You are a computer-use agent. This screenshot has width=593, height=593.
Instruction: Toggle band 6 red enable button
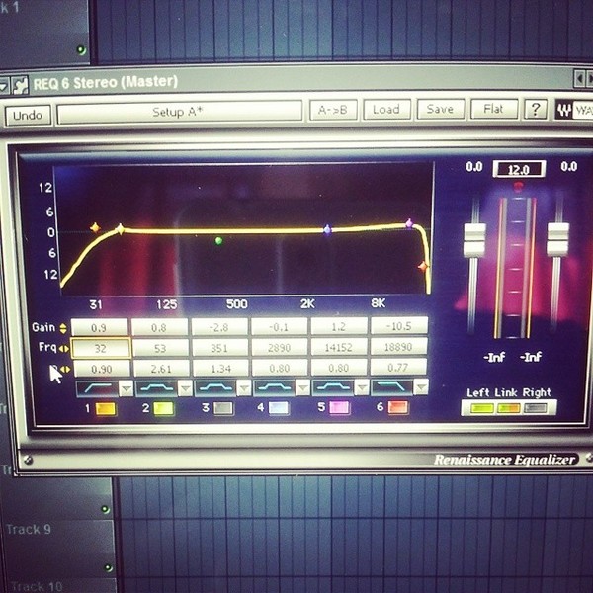(x=398, y=407)
